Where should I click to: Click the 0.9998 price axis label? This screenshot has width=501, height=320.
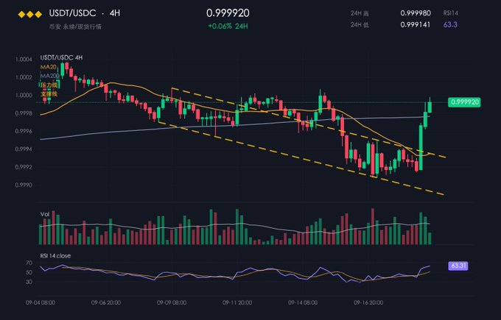click(24, 113)
